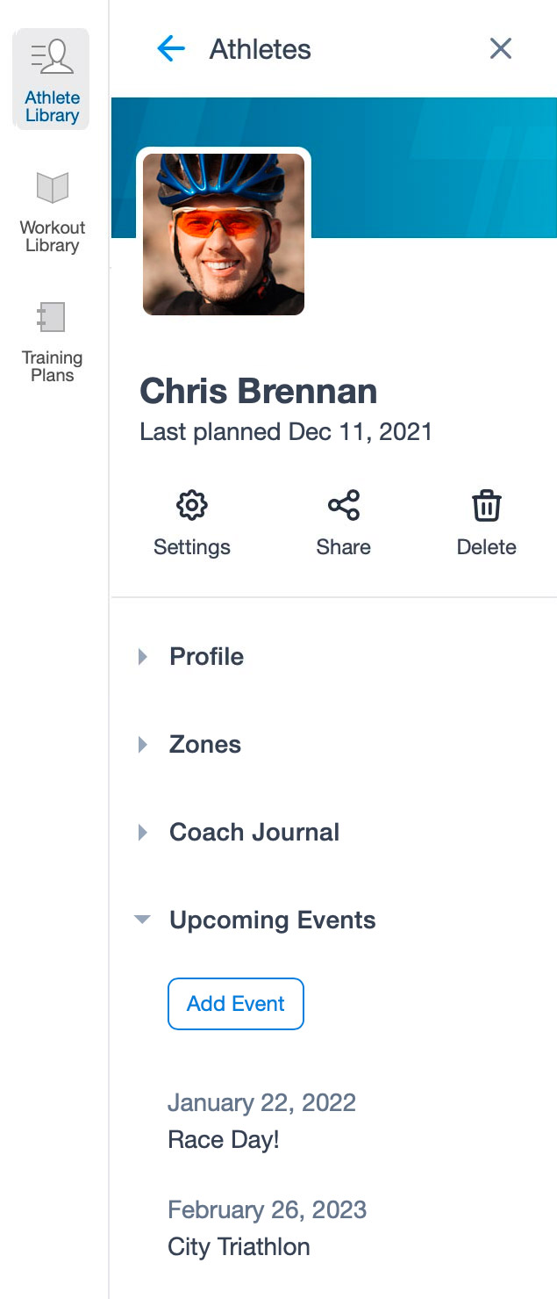Click the Athletes header title
557x1299 pixels.
(x=260, y=50)
